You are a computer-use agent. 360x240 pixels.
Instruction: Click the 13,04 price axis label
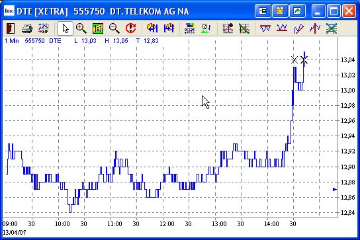[x=348, y=60]
